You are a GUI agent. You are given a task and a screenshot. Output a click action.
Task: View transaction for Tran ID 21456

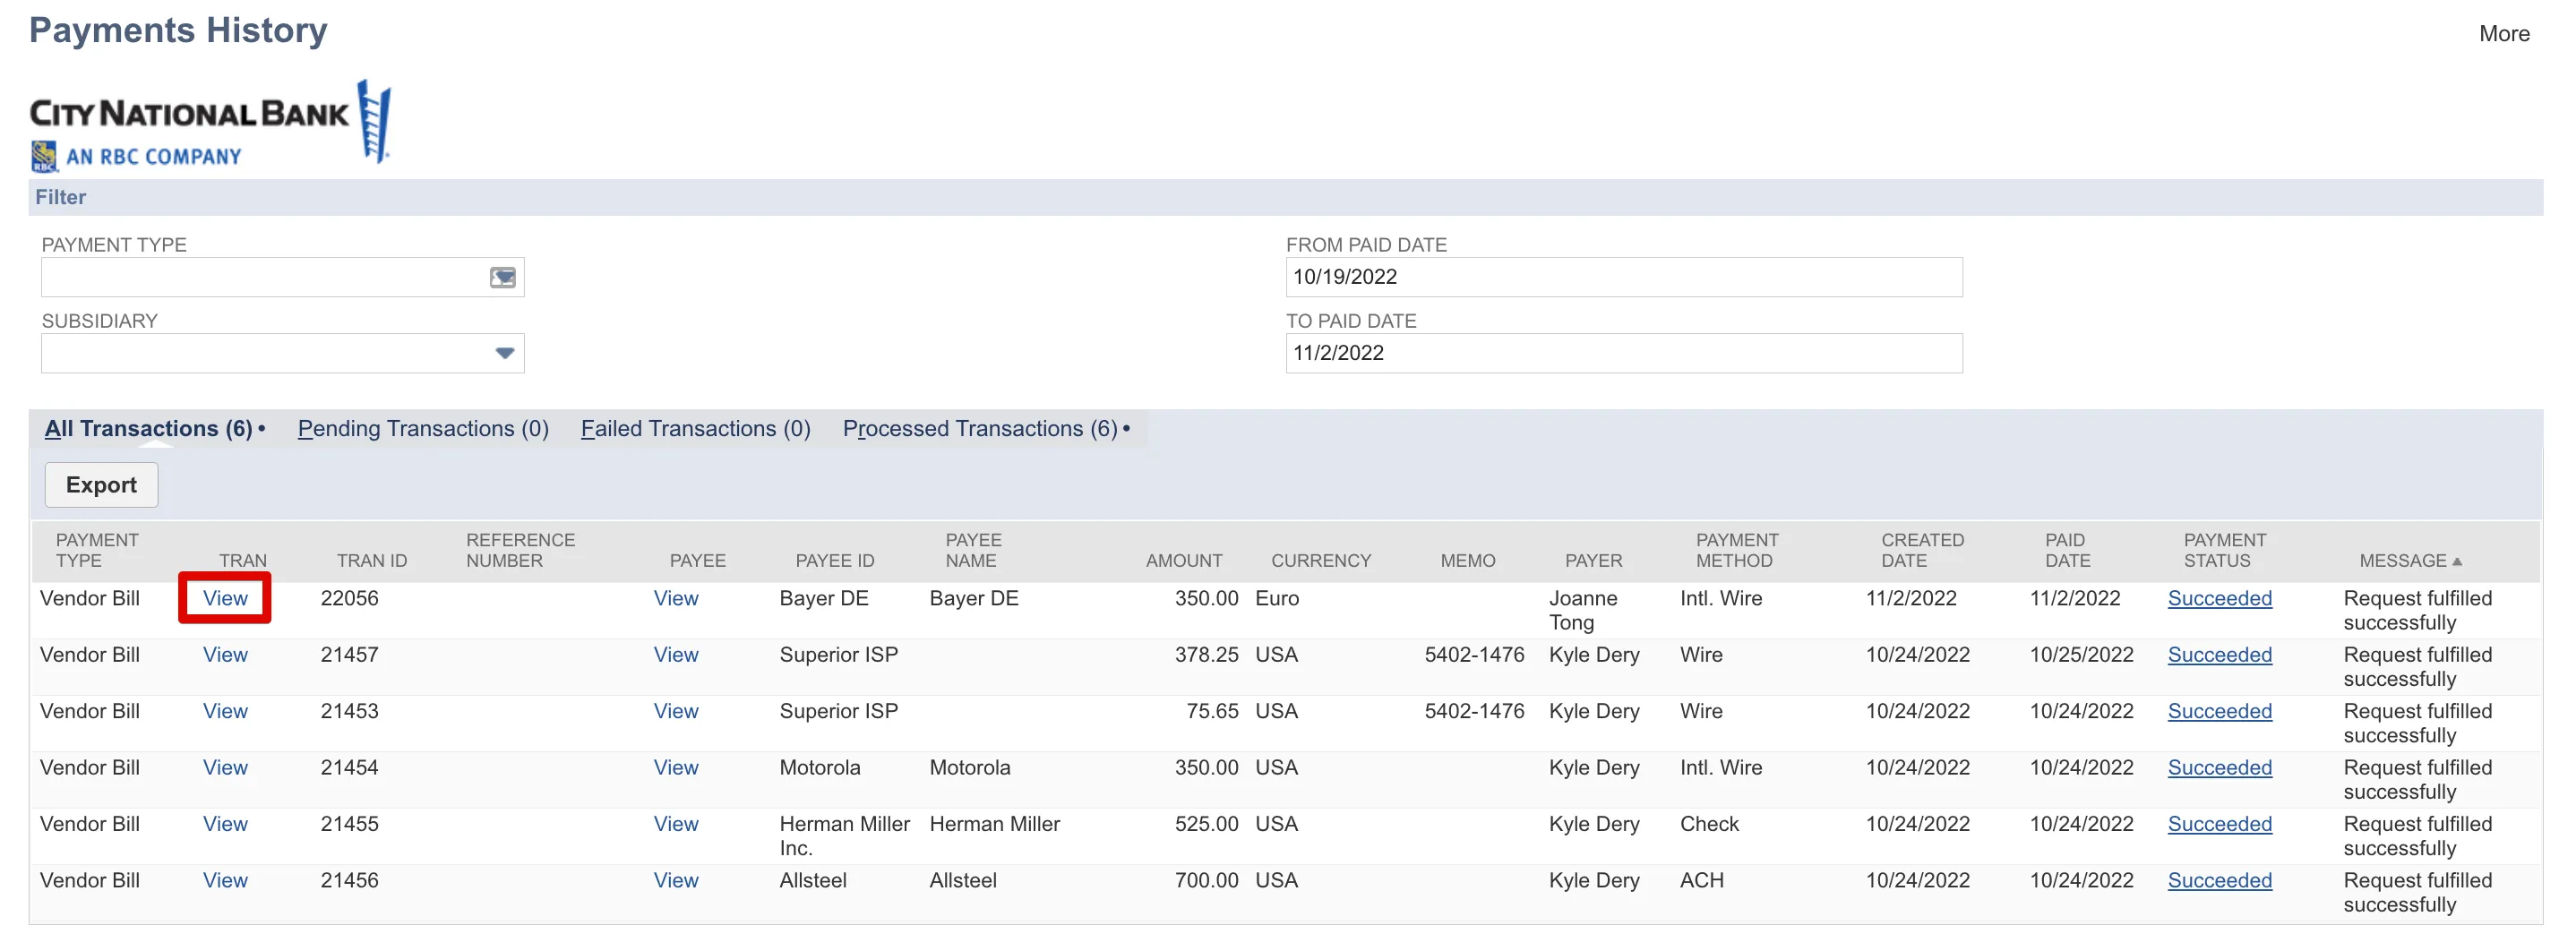coord(225,880)
